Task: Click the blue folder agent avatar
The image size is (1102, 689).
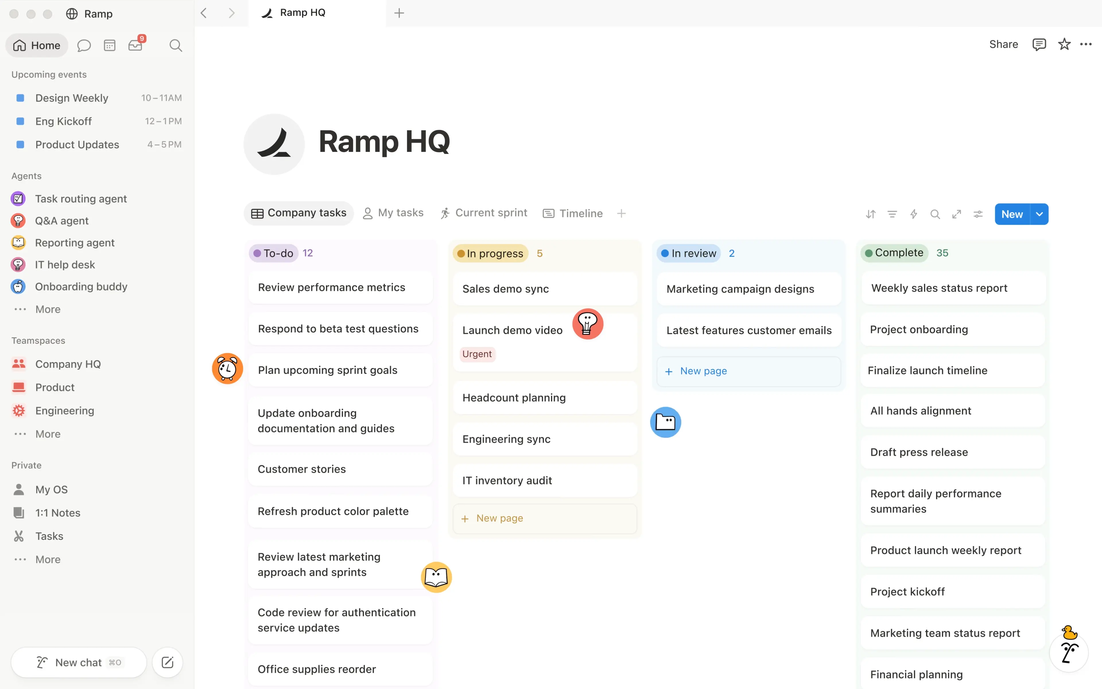Action: coord(666,422)
